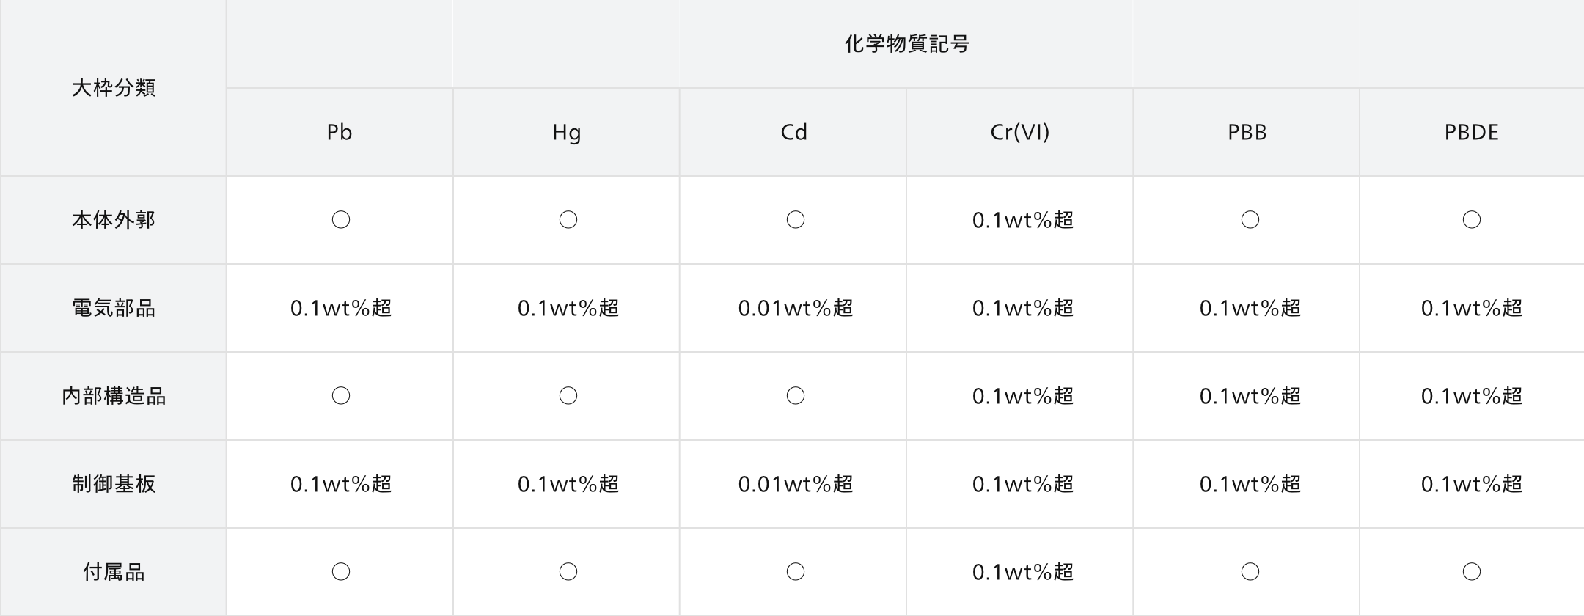Select the Hg column header
The image size is (1584, 616).
tap(566, 132)
